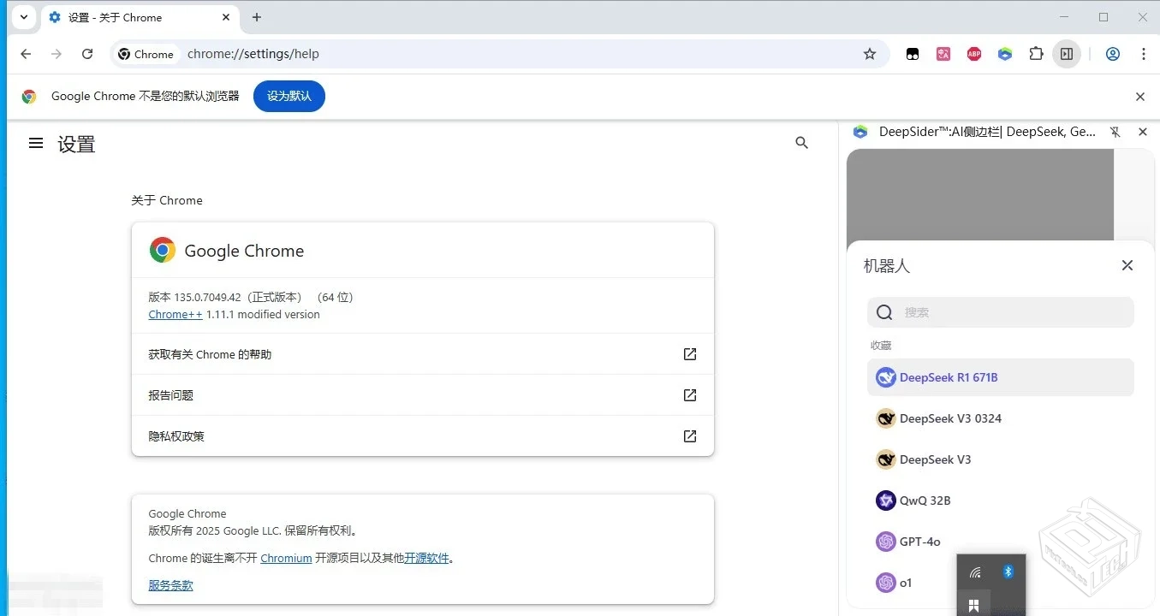Open the 服务条款 link
The height and width of the screenshot is (616, 1160).
click(170, 585)
